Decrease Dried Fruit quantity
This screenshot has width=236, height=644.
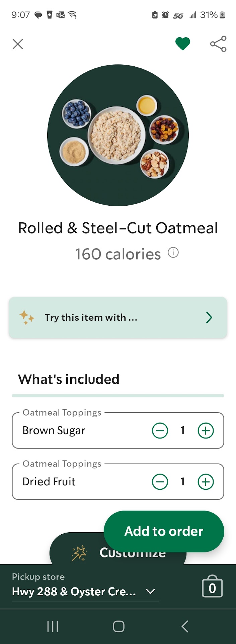(160, 482)
